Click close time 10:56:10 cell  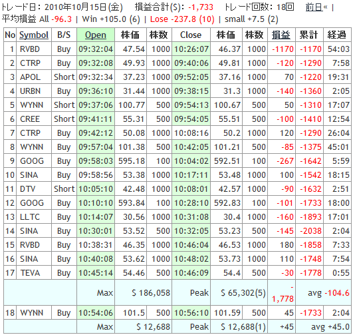click(x=191, y=313)
